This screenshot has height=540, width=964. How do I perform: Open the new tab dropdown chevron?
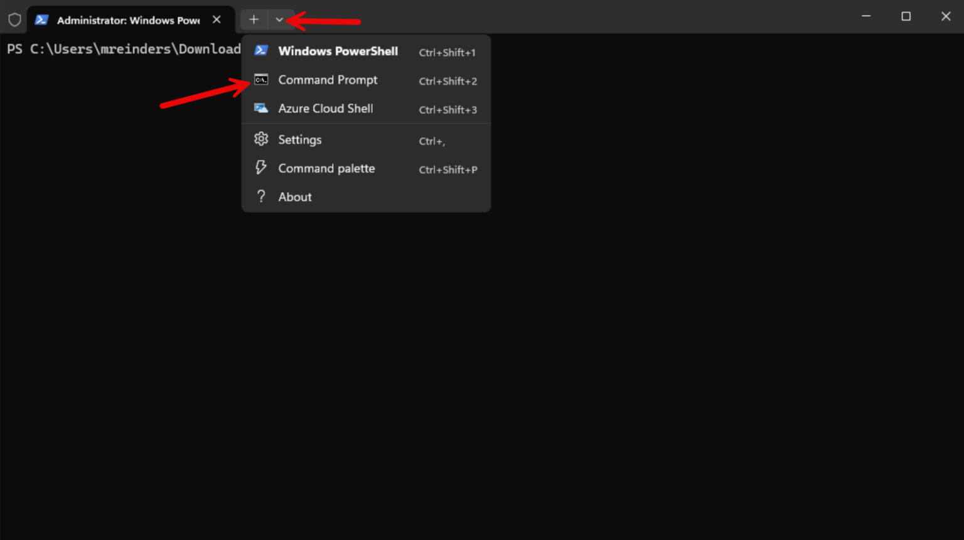[x=279, y=19]
